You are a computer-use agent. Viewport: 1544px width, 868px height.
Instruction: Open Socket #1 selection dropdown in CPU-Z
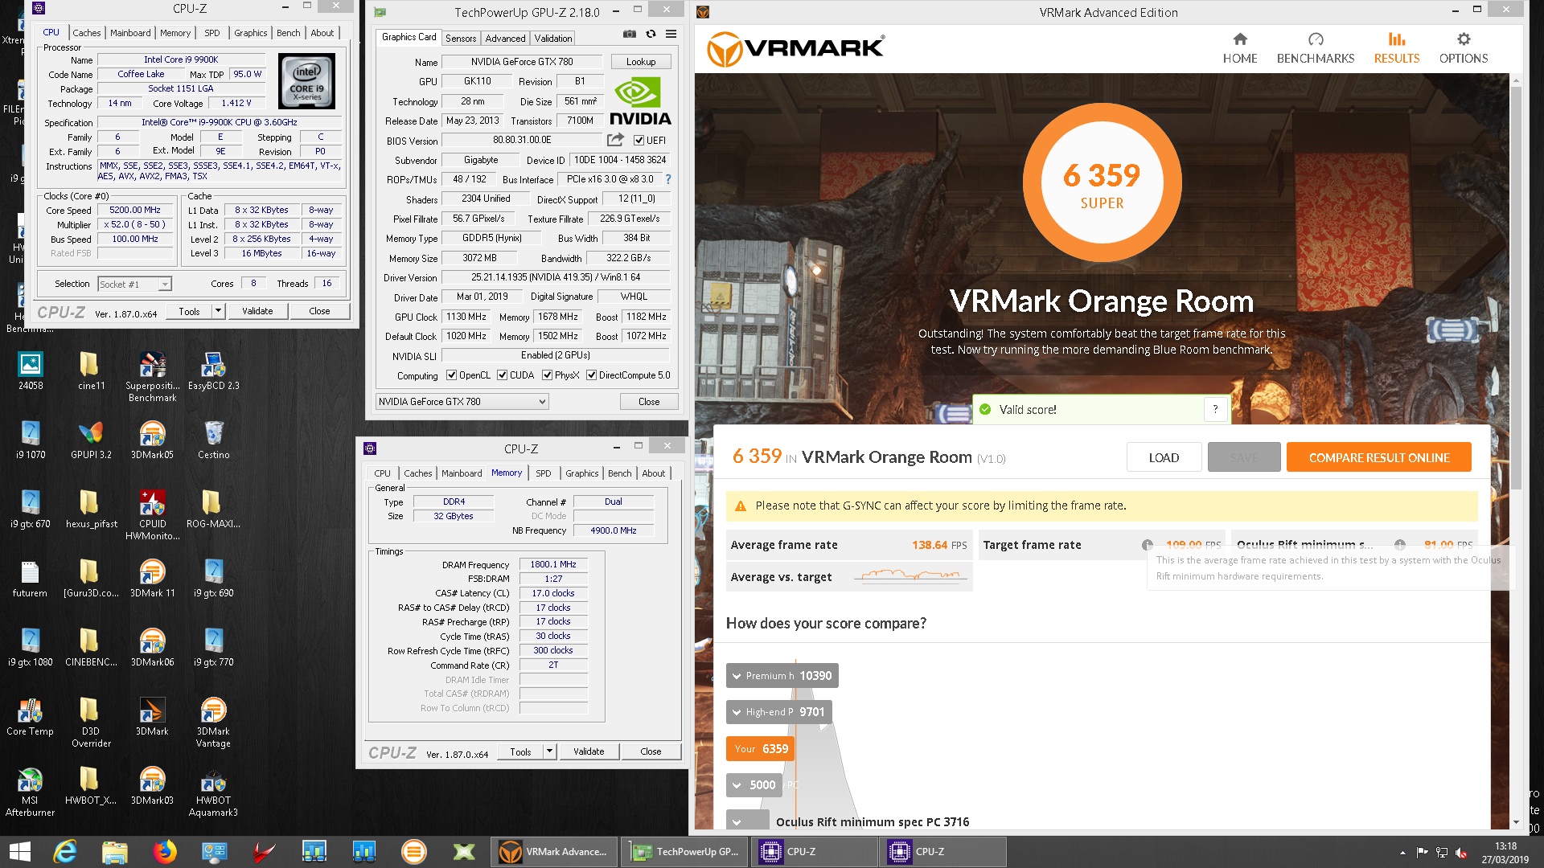tap(134, 284)
